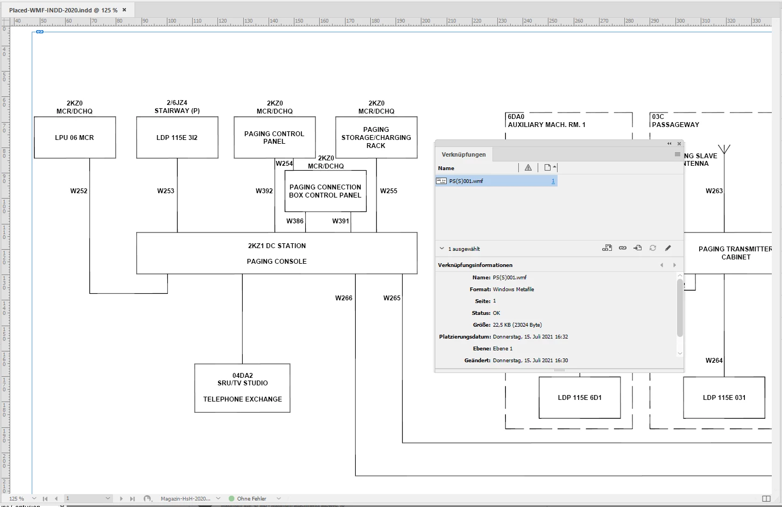The width and height of the screenshot is (782, 507).
Task: Click the 'Ebene 1' layer value
Action: (x=503, y=348)
